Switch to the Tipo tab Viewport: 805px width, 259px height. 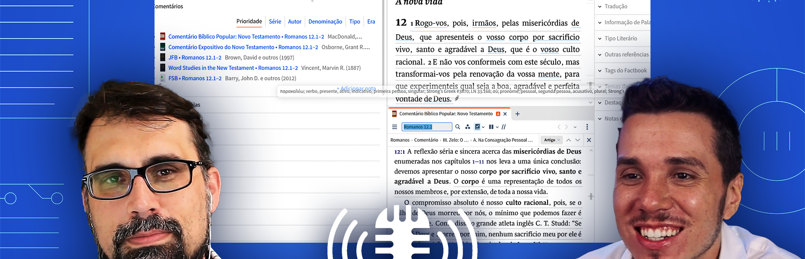tap(355, 21)
